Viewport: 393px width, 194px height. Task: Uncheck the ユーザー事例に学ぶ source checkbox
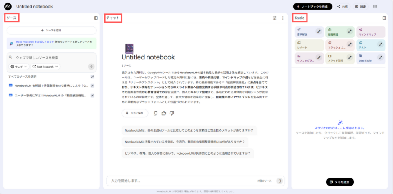[x=92, y=95]
